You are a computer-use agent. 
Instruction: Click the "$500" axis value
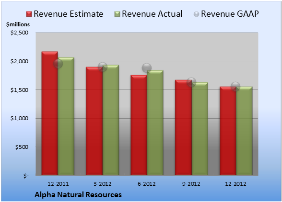click(x=22, y=147)
